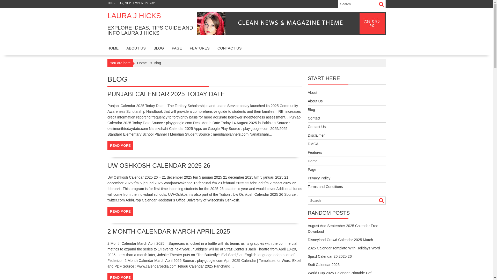Open August And September 2025 Calendar Free Download
The image size is (497, 280).
tap(343, 229)
